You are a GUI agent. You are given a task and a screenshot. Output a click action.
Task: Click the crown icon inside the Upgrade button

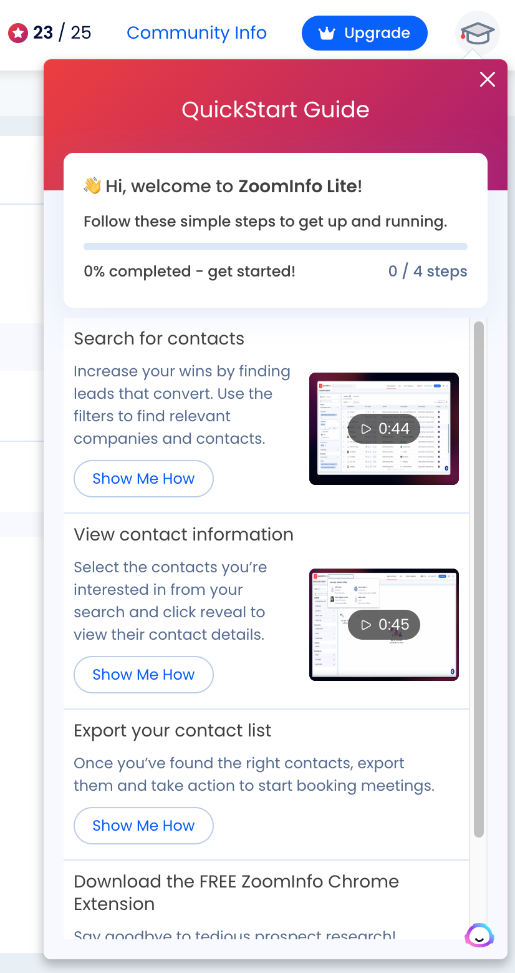tap(327, 33)
